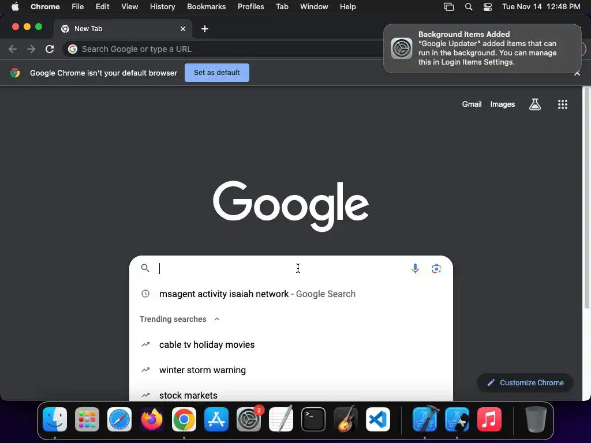
Task: Click the date and time clock
Action: coord(541,7)
